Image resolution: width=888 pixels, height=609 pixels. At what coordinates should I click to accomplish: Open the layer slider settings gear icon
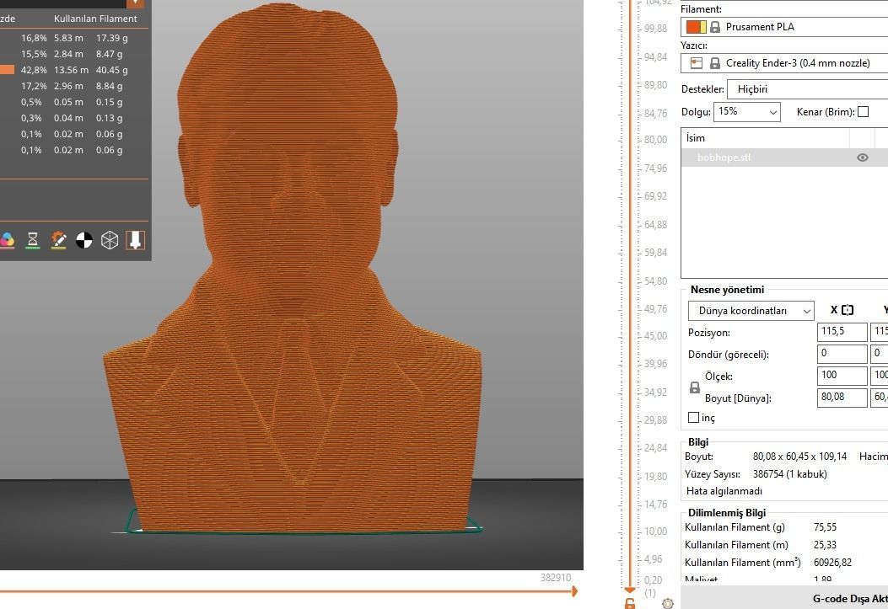point(668,603)
